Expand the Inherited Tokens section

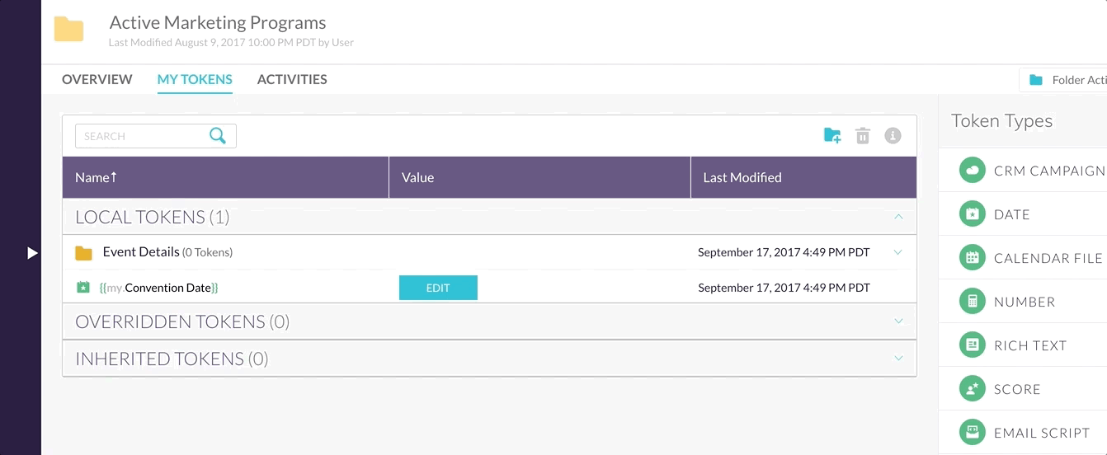pos(898,359)
